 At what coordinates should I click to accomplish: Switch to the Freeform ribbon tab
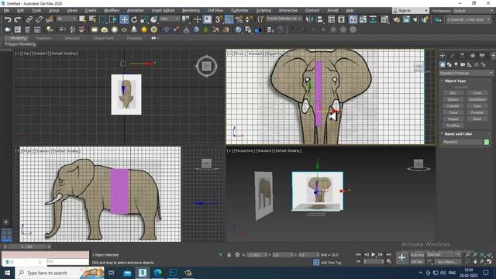(x=43, y=38)
